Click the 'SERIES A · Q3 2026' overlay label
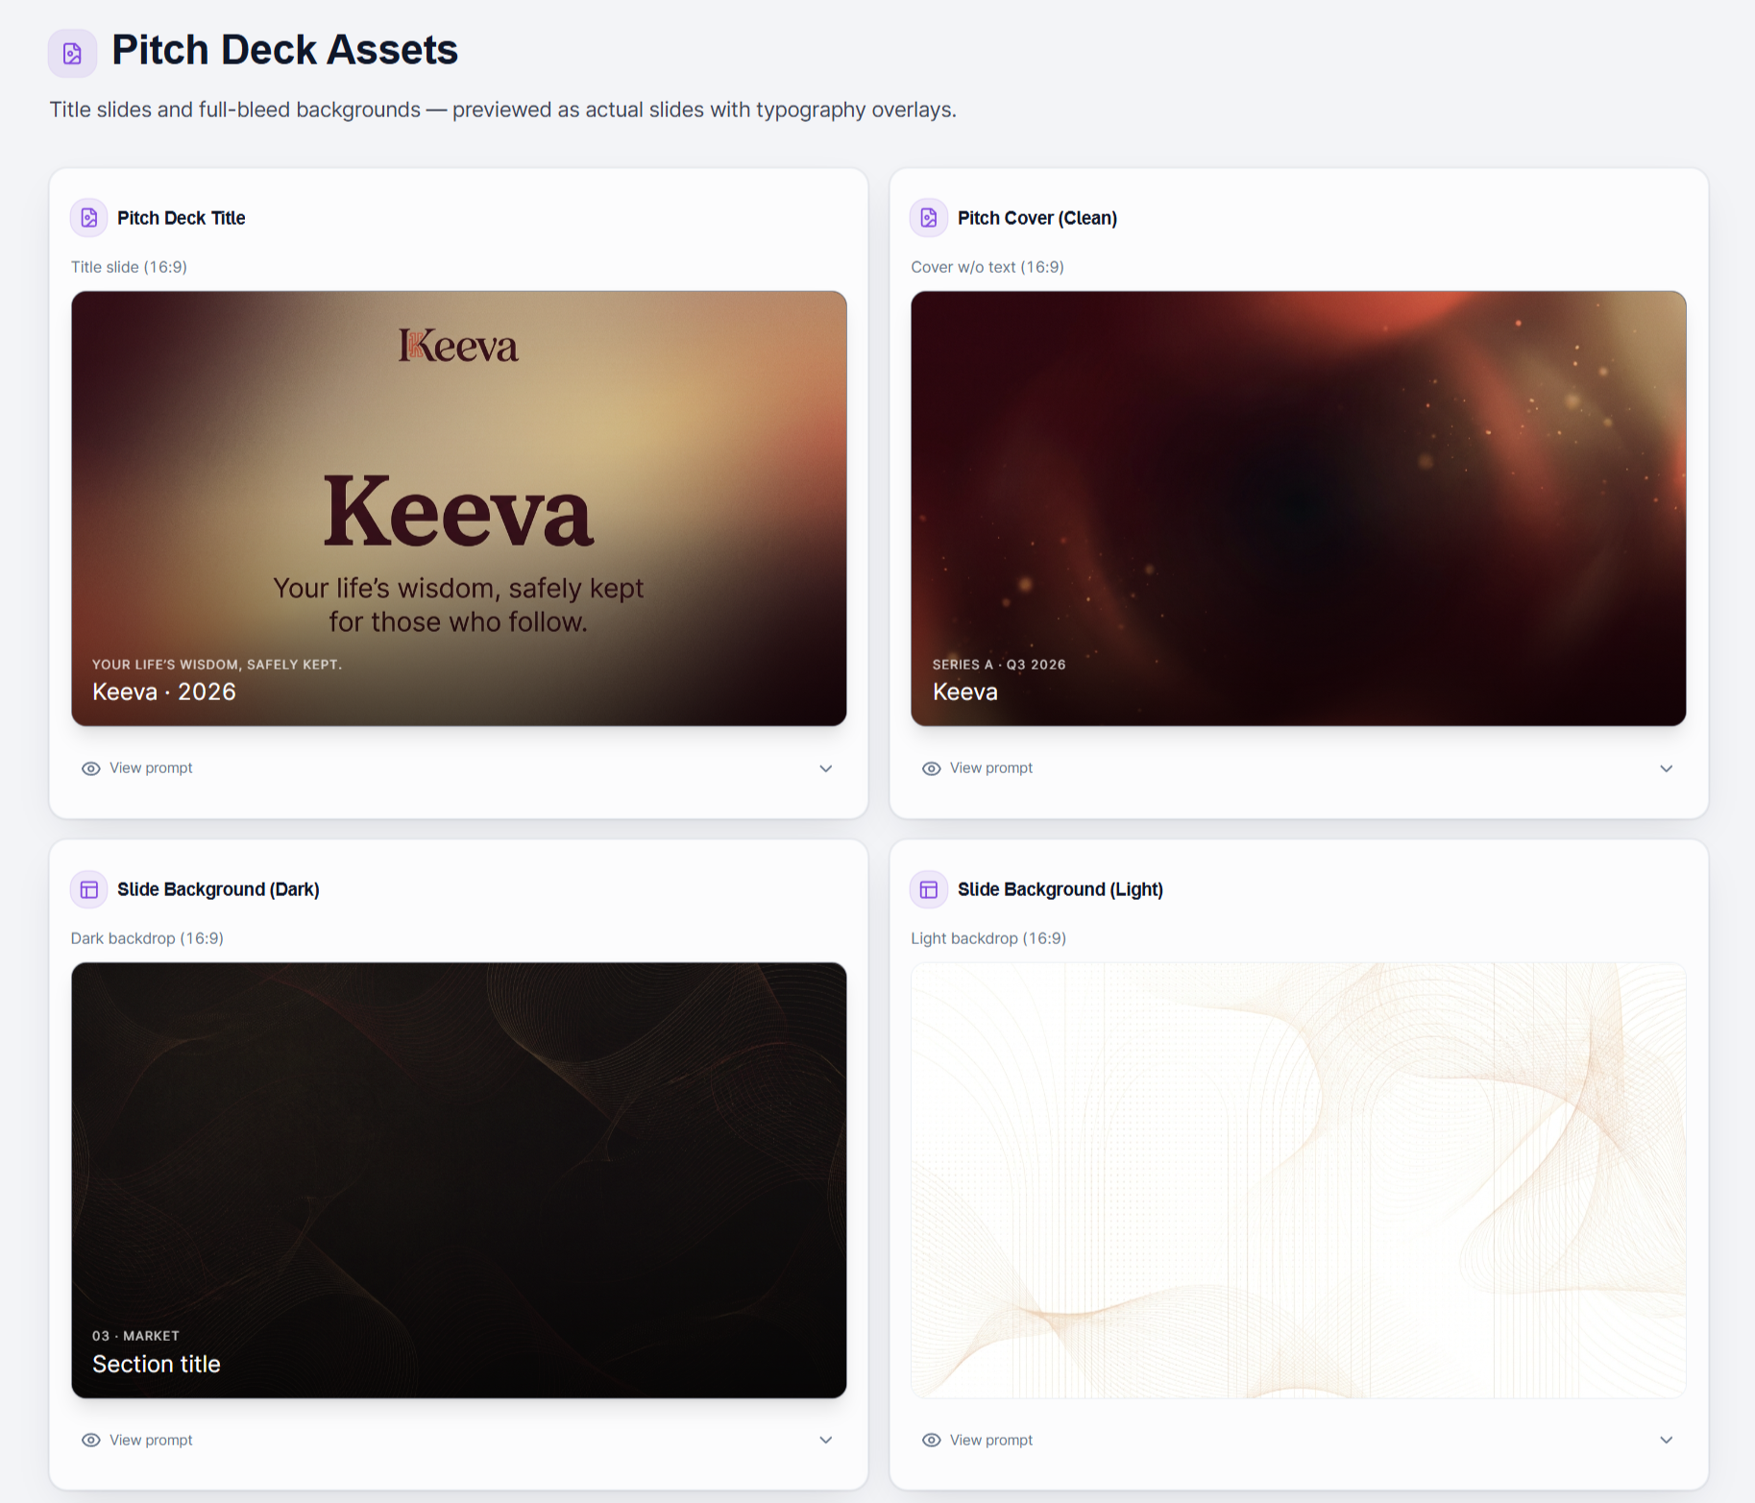The width and height of the screenshot is (1755, 1503). [x=999, y=665]
